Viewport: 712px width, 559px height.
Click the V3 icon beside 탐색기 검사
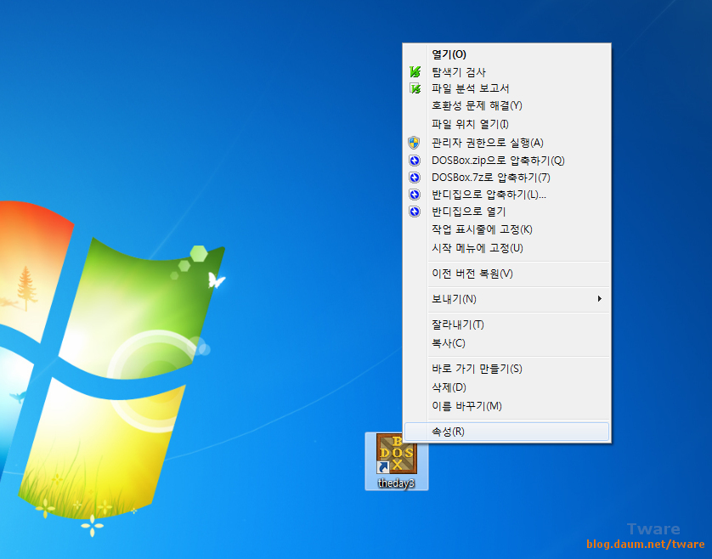pos(415,71)
